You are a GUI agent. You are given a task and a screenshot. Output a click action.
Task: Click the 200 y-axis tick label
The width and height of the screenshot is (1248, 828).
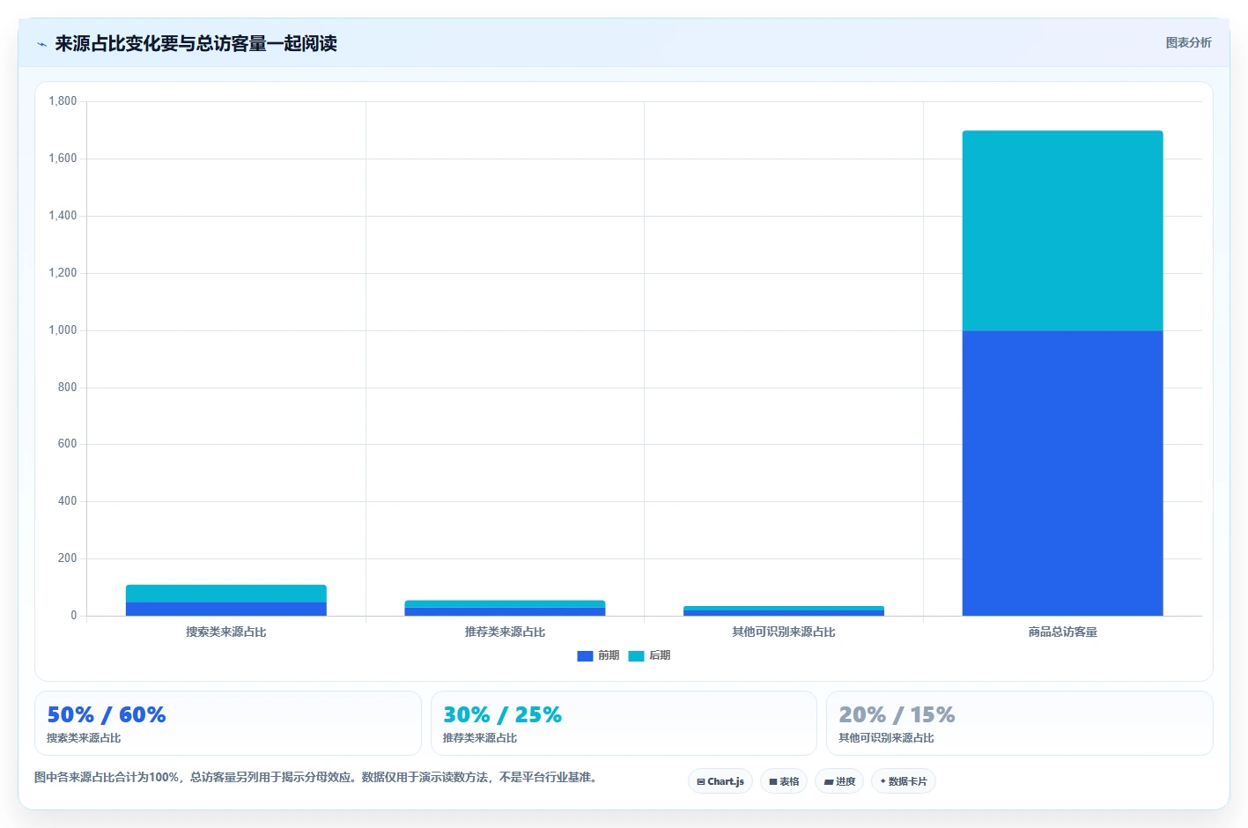tap(67, 558)
